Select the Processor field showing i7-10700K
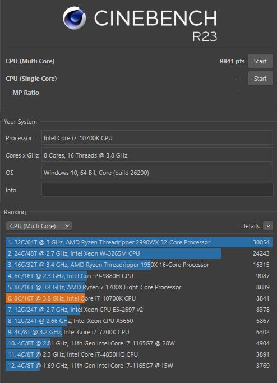This screenshot has height=383, width=277. [158, 138]
